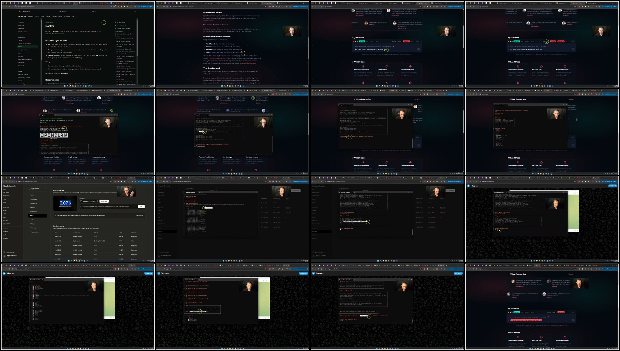The height and width of the screenshot is (351, 620).
Task: Open Bun (Experimental) in Docker docs sidebar
Action: [24, 50]
